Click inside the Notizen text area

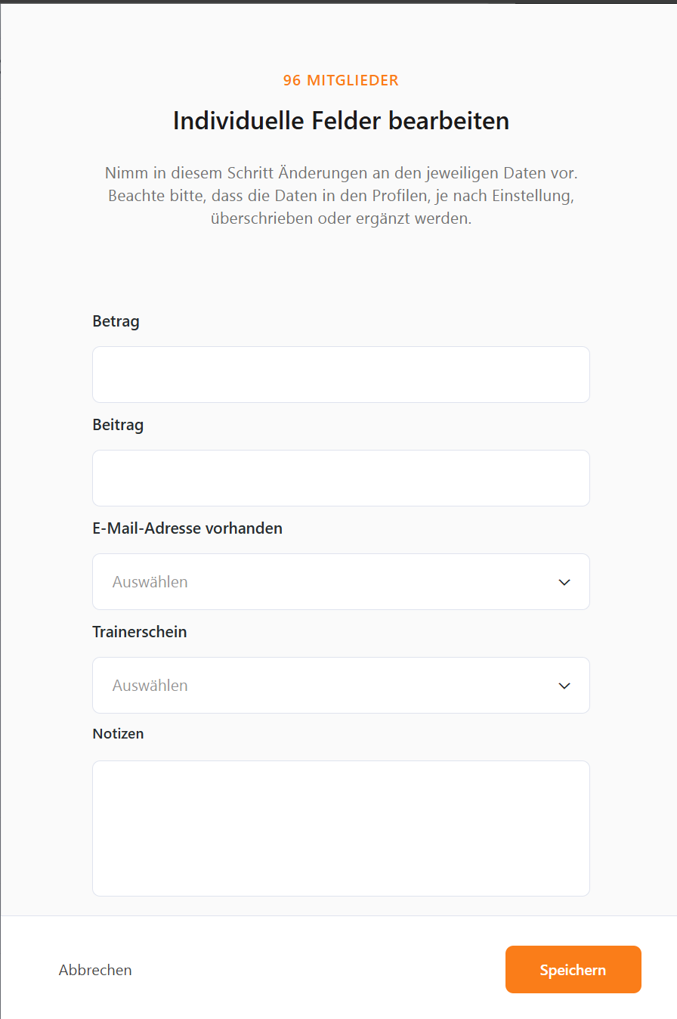click(x=341, y=829)
